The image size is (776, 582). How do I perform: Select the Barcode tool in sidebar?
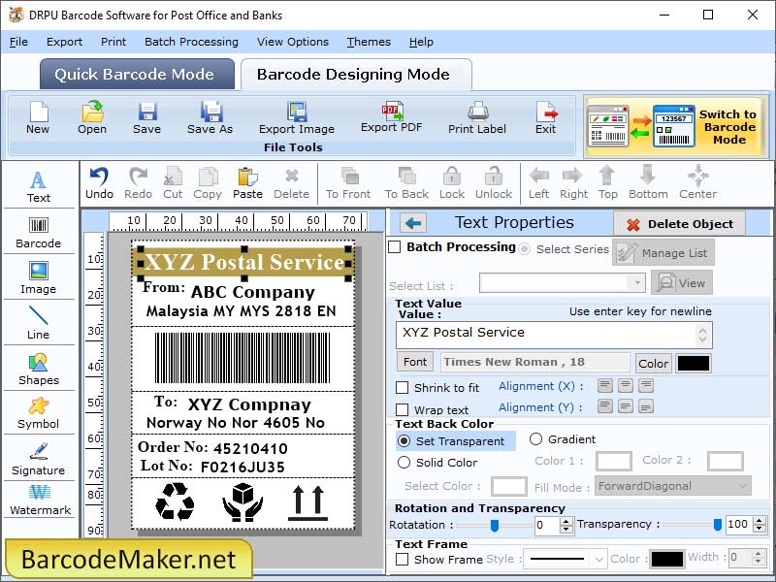coord(39,233)
